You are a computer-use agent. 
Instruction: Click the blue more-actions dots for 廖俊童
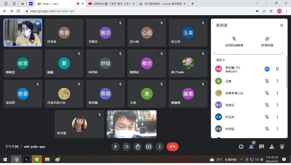pos(267,69)
